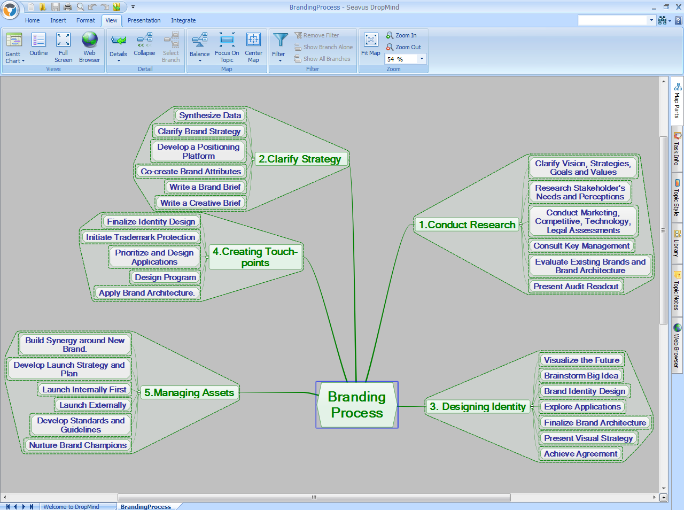Click the DropMind application orb button
684x510 pixels.
pos(10,10)
